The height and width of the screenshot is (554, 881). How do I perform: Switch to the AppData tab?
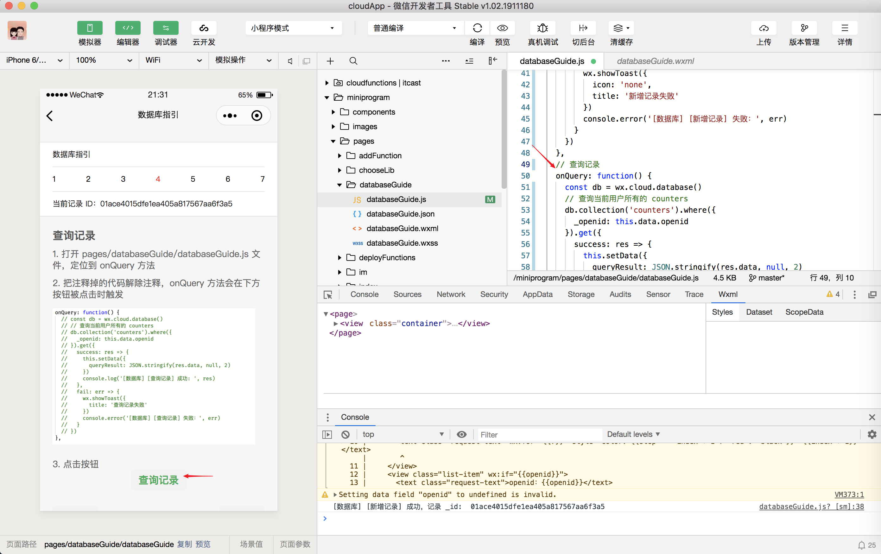[x=537, y=294]
